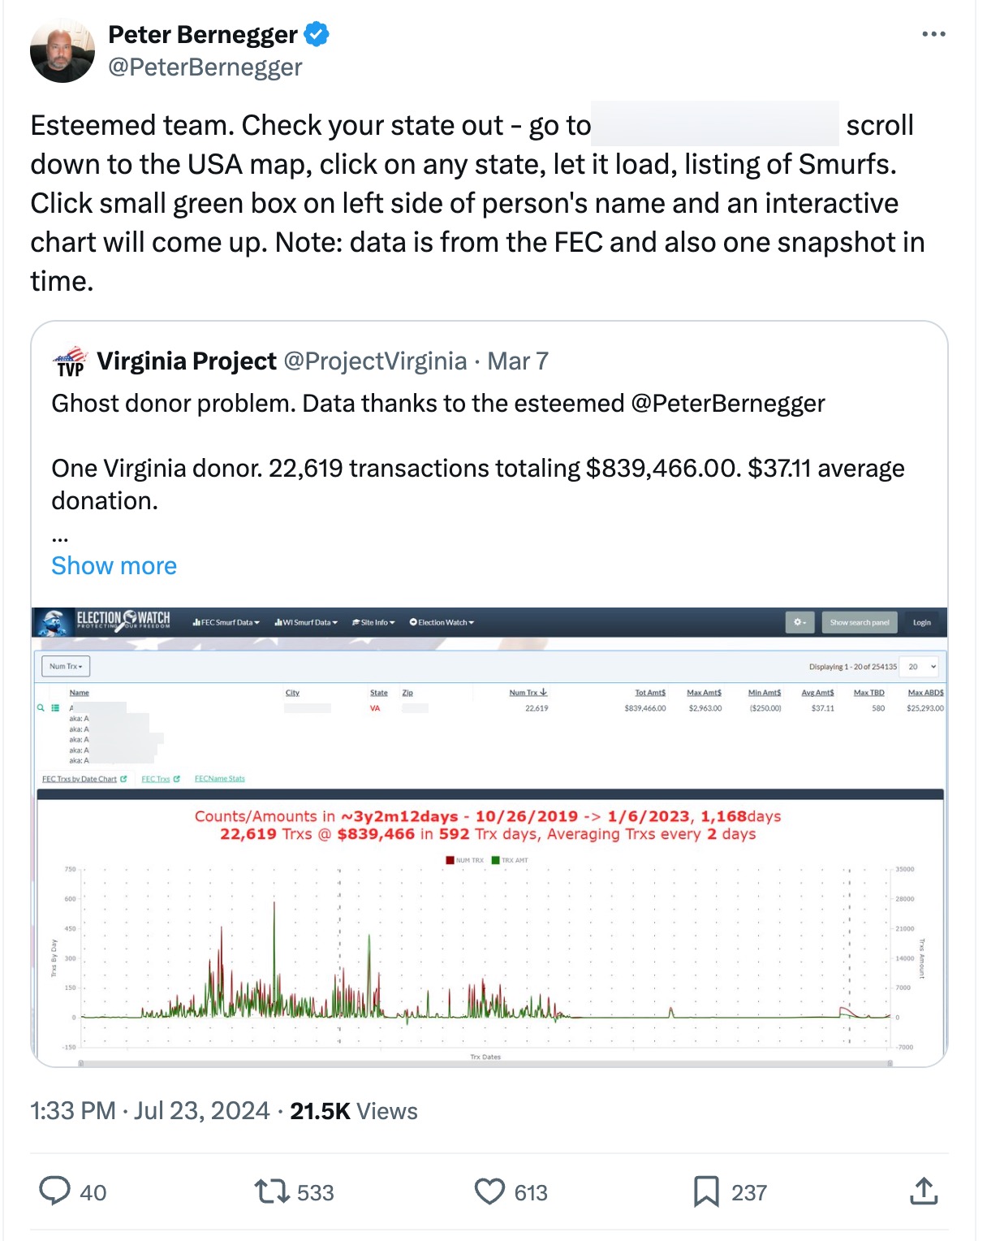Click the Virginia Project account name
The image size is (987, 1241).
tap(187, 361)
